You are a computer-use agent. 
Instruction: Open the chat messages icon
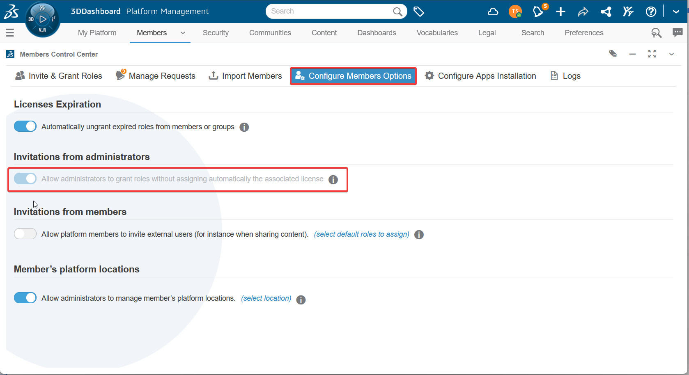678,32
